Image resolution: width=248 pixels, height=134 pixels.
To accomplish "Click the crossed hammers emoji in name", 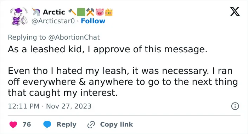I will [x=90, y=12].
